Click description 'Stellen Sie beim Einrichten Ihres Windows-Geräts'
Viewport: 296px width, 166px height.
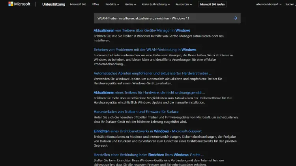point(159,162)
